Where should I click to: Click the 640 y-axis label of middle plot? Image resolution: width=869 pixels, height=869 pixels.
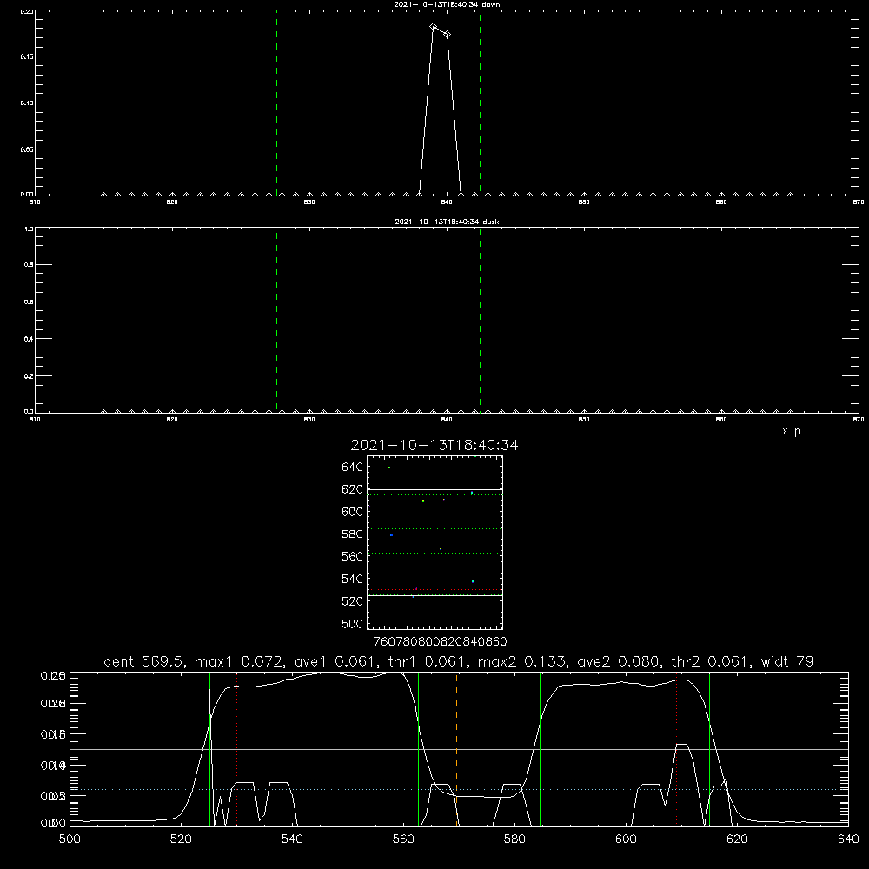(353, 468)
